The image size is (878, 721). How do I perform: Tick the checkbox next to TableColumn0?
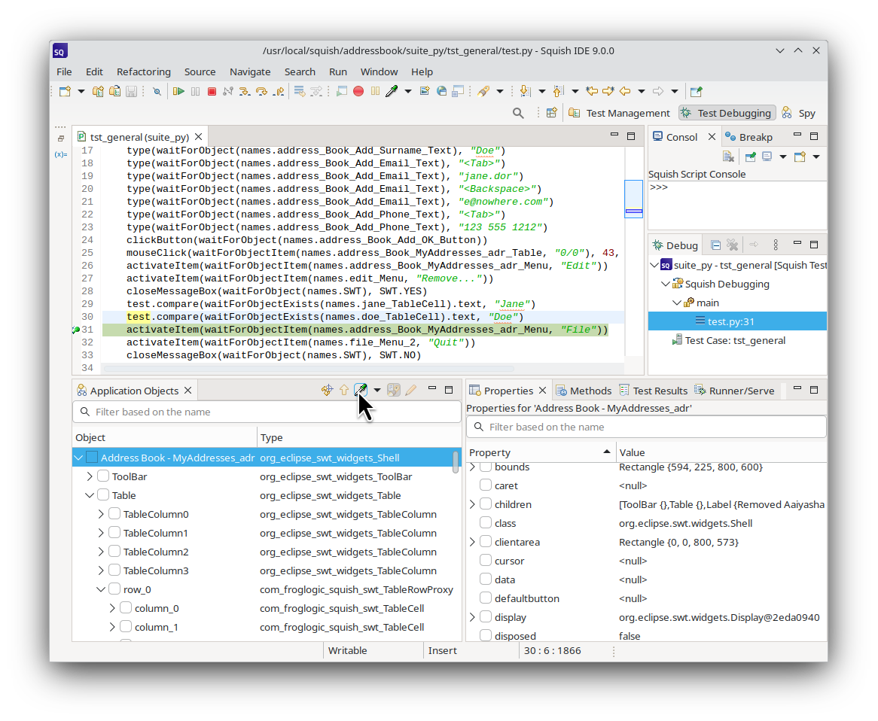(114, 514)
